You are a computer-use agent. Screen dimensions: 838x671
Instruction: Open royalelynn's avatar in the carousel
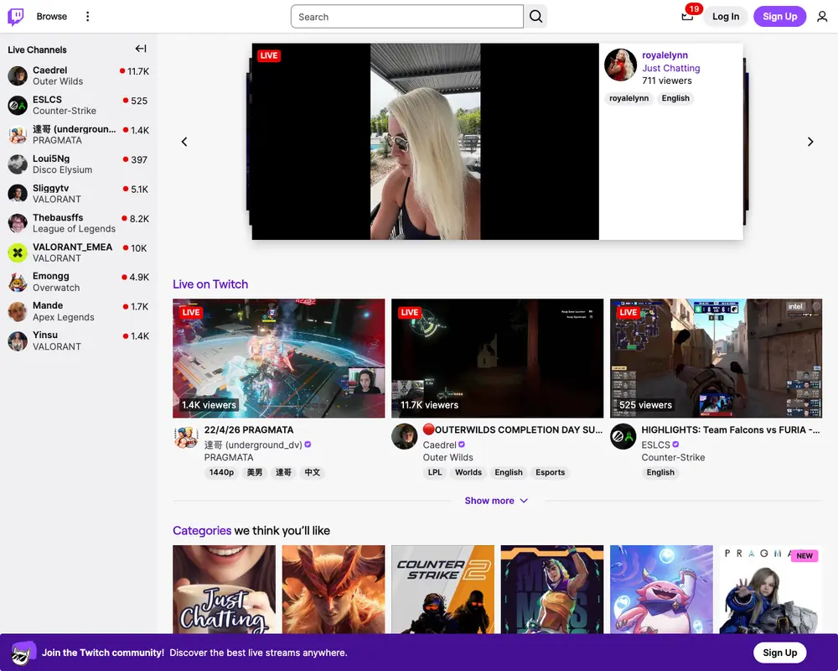[620, 65]
